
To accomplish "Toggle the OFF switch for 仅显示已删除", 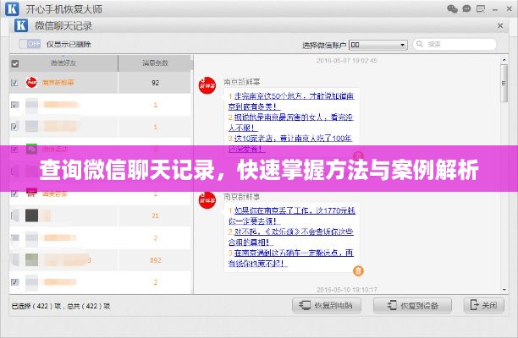I will (x=30, y=44).
